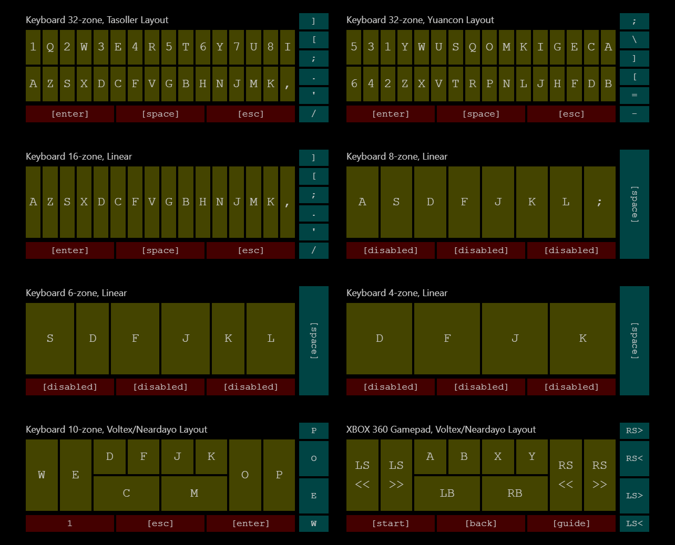This screenshot has width=675, height=545.
Task: Hit the red [space] button in 16-zone layout
Action: (160, 250)
